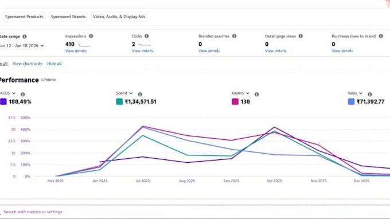Click the Oct 2025 axis label
The height and width of the screenshot is (219, 390).
tap(274, 181)
